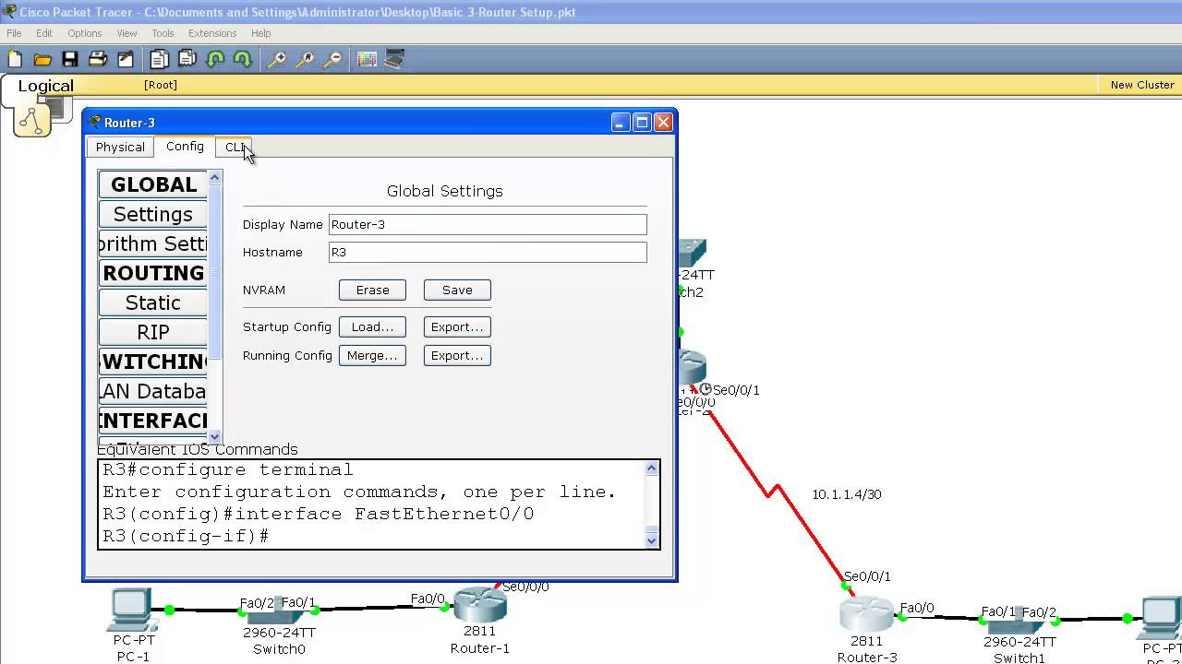The height and width of the screenshot is (664, 1182).
Task: Click the Hostname input field
Action: 488,252
